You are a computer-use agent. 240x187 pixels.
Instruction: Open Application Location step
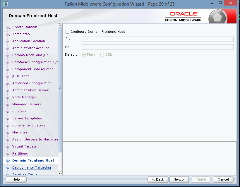(x=29, y=41)
